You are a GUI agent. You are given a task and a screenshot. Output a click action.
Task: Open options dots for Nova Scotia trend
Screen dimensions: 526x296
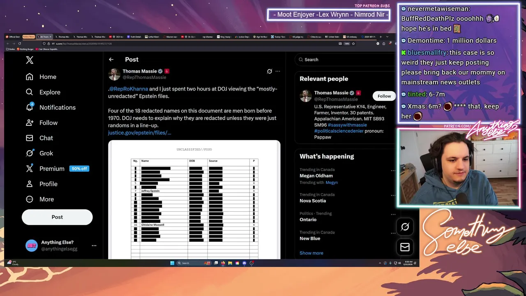(393, 196)
